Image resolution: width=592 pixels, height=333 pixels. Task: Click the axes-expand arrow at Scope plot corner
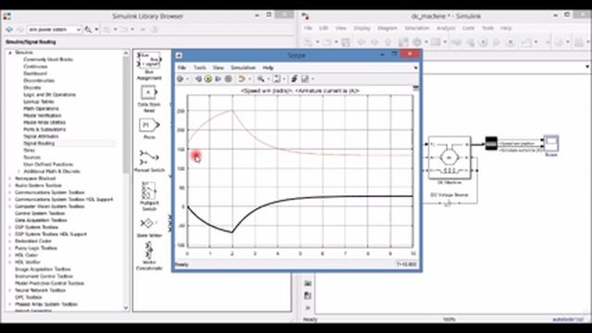click(x=415, y=88)
